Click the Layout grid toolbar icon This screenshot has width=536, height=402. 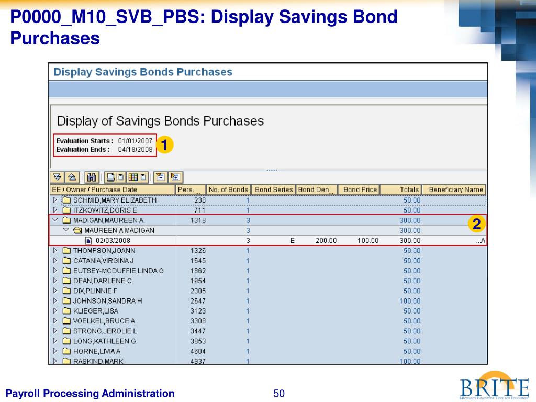(133, 177)
